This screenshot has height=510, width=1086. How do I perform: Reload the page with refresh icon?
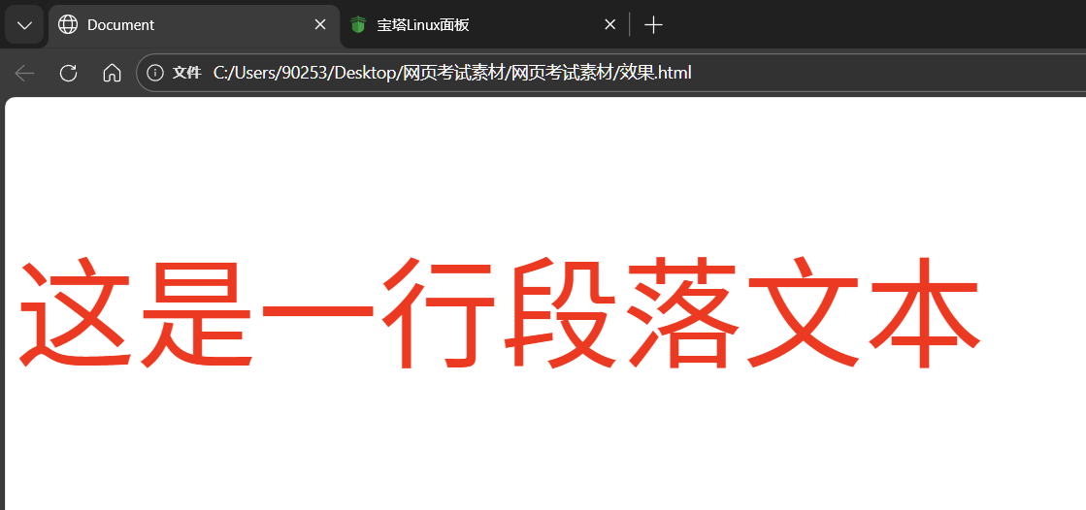point(68,73)
